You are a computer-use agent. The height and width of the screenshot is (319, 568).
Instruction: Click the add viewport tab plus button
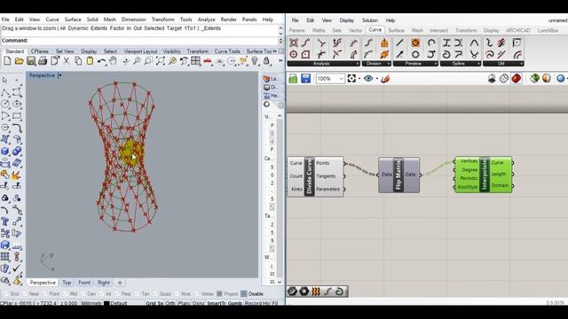[120, 283]
